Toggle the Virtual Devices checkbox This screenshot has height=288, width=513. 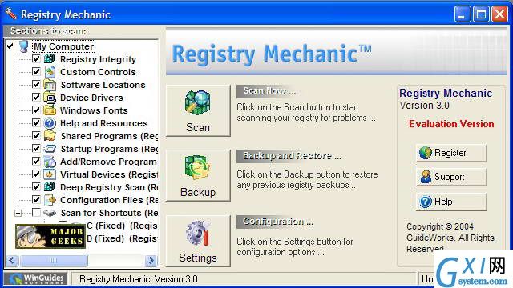[36, 174]
